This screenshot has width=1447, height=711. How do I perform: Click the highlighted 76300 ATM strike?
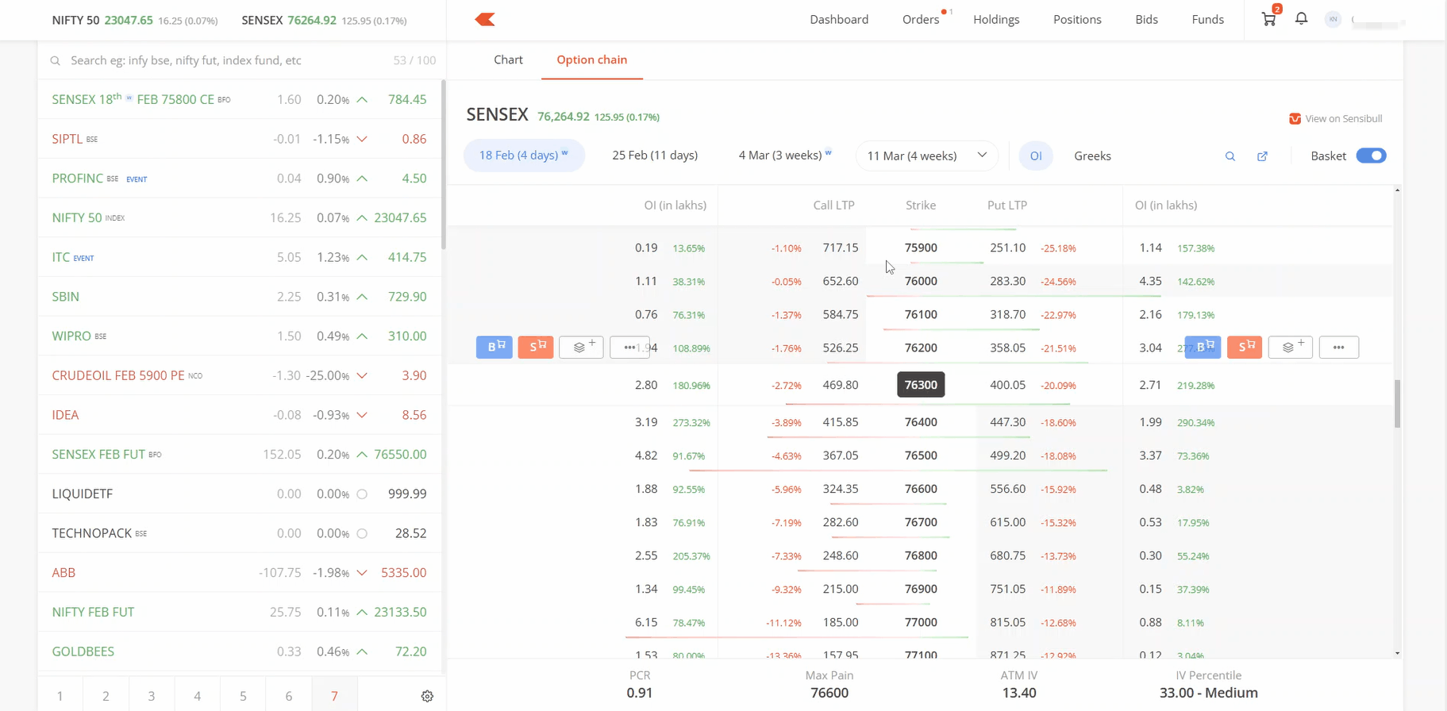click(921, 385)
